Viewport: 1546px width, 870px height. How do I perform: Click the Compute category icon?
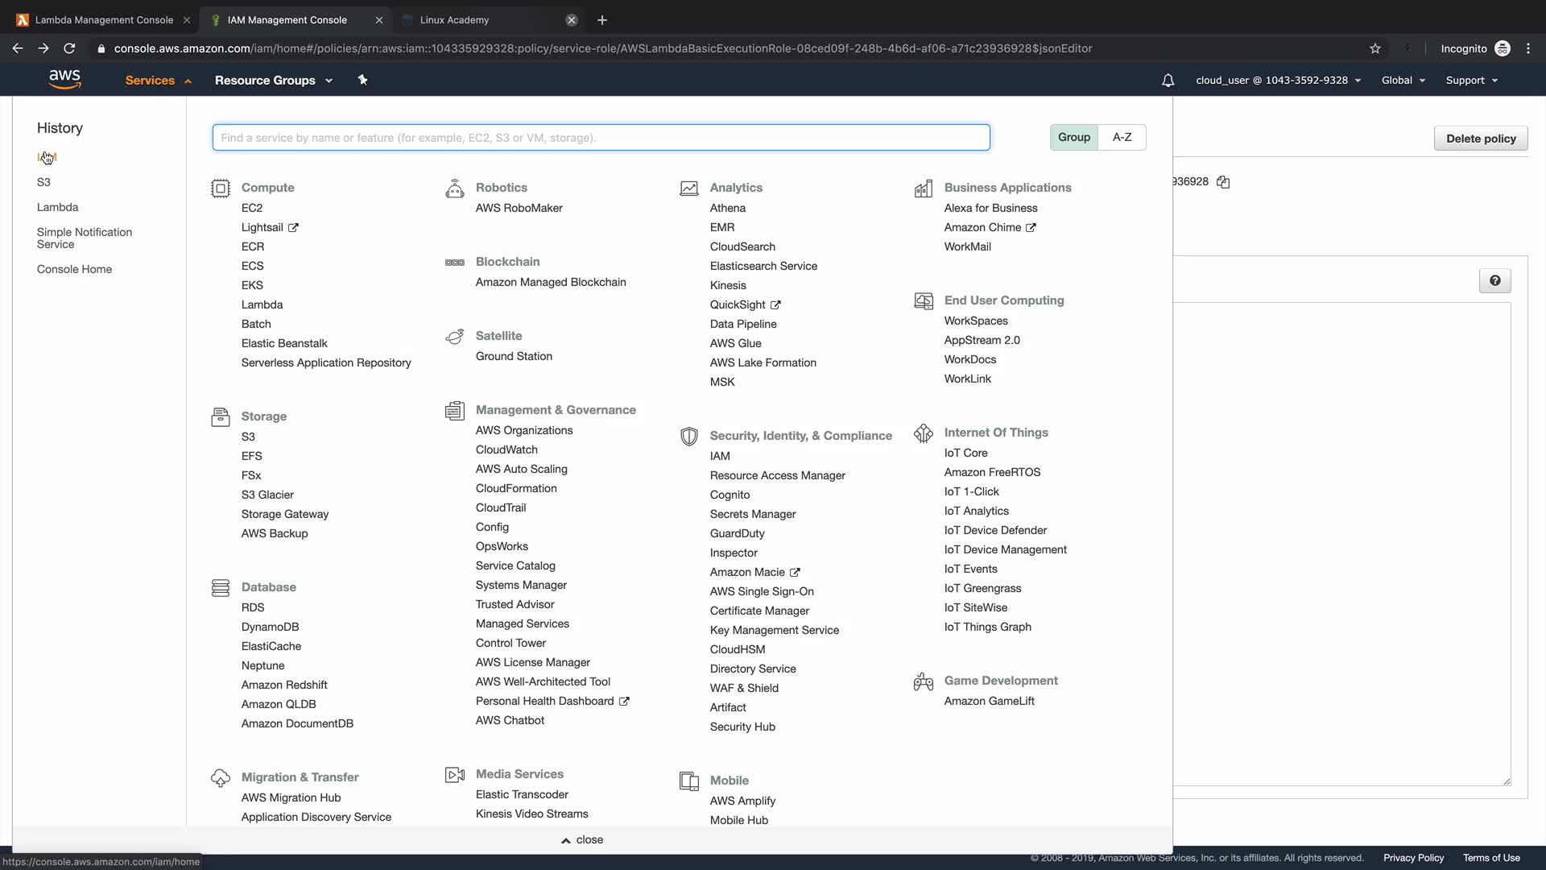[220, 188]
